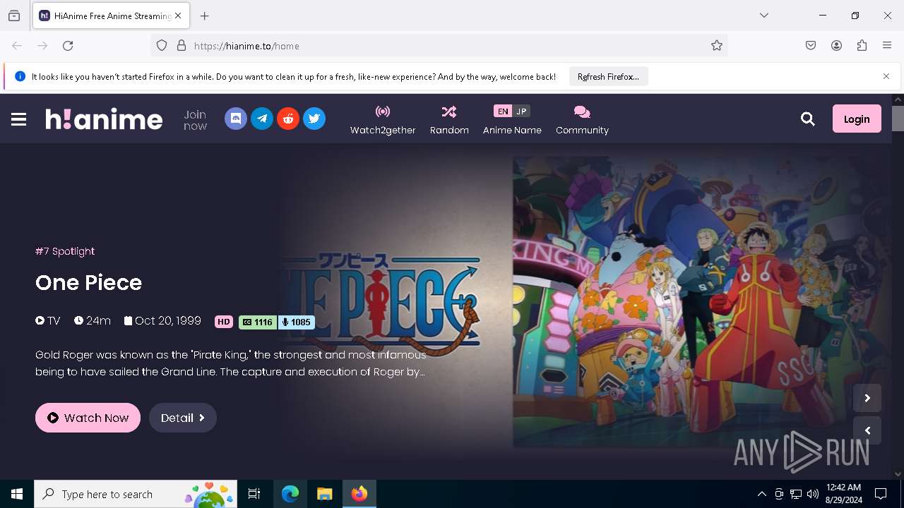
Task: Launch Microsoft Edge from taskbar
Action: coord(290,494)
